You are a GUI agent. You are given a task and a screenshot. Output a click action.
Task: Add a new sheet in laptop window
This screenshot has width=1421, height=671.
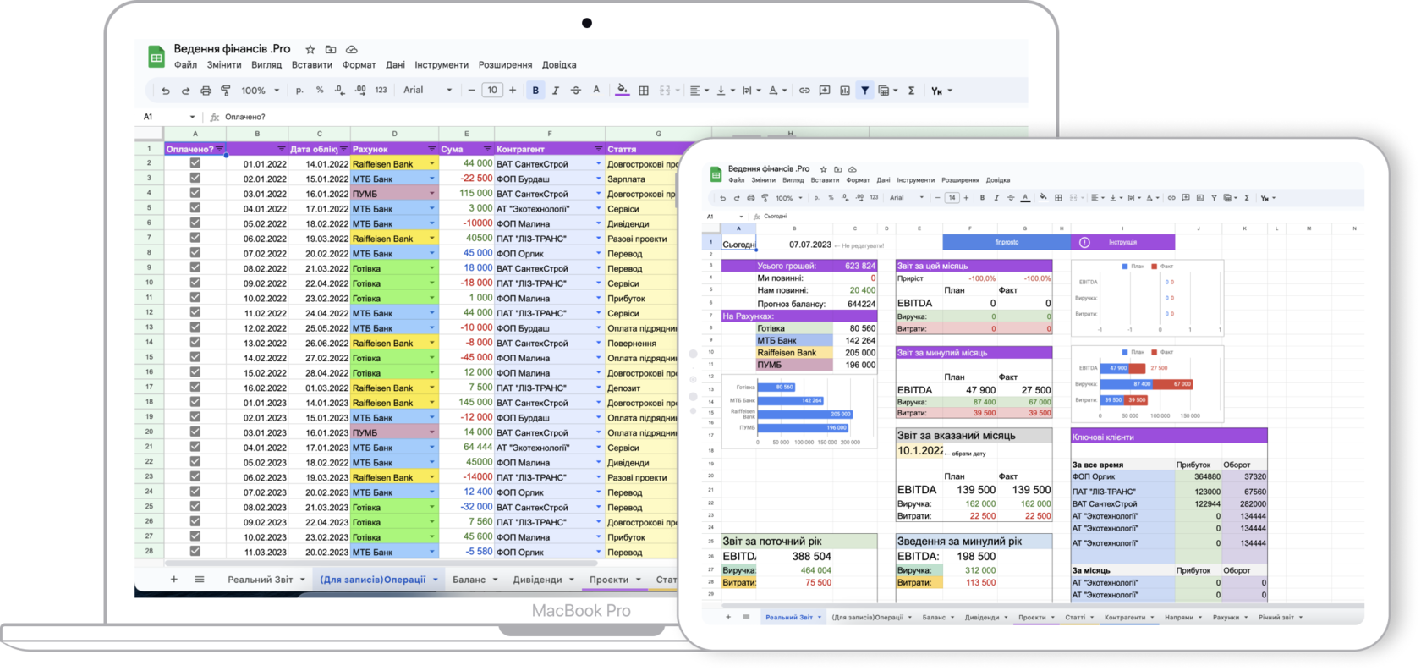[x=174, y=580]
